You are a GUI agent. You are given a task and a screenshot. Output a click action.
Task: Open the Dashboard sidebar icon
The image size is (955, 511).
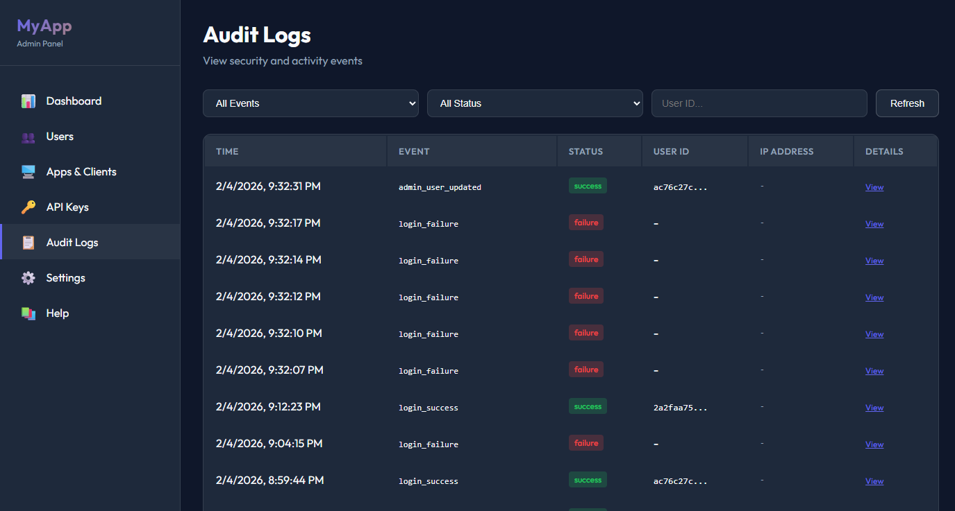28,101
